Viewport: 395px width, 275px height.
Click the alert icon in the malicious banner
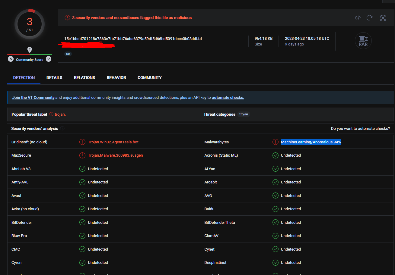pyautogui.click(x=67, y=18)
